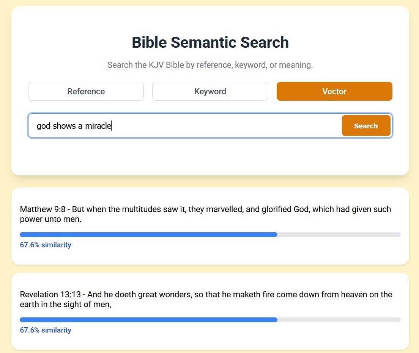Click the filled portion of the top progress bar

click(148, 234)
